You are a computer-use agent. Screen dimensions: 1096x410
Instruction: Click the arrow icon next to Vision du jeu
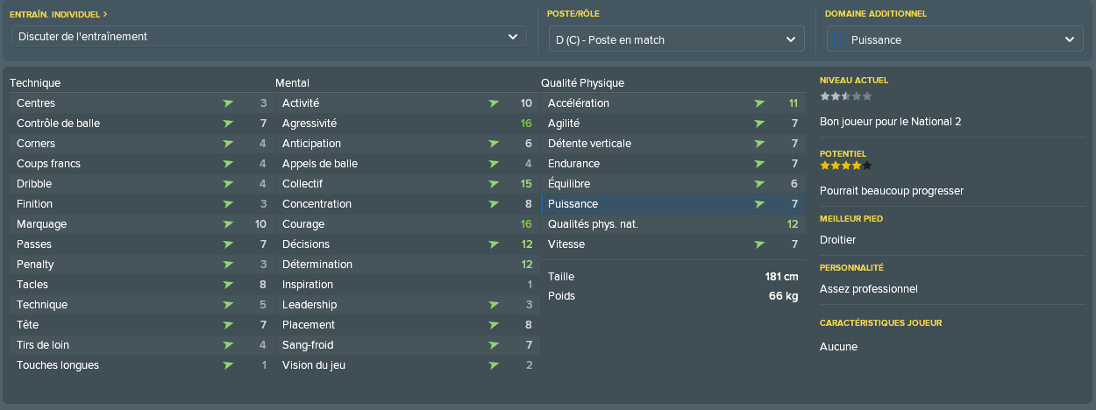point(494,365)
